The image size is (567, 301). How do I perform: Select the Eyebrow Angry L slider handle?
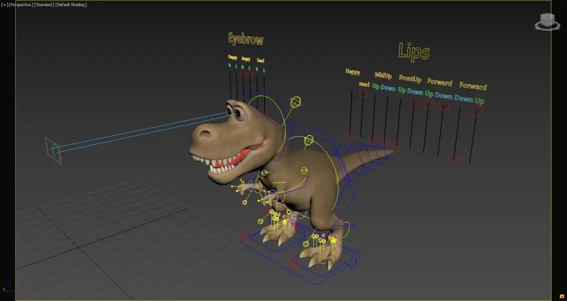249,75
